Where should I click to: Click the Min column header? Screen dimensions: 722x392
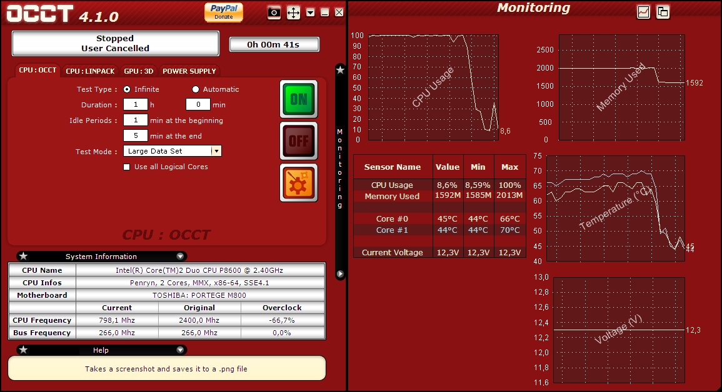tap(478, 167)
